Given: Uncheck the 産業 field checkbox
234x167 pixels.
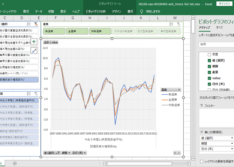Looking at the screenshot, I should point(209,72).
